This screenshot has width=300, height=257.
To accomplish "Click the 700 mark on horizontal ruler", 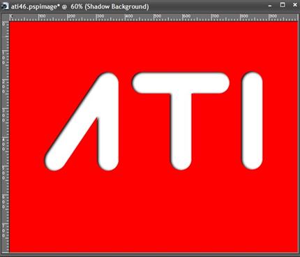I will (x=215, y=16).
